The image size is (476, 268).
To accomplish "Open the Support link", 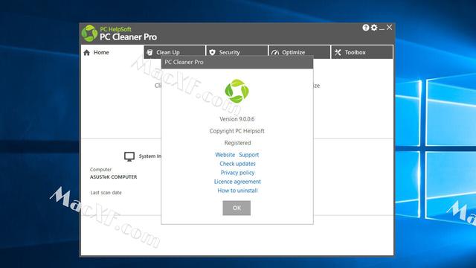I will tap(249, 155).
